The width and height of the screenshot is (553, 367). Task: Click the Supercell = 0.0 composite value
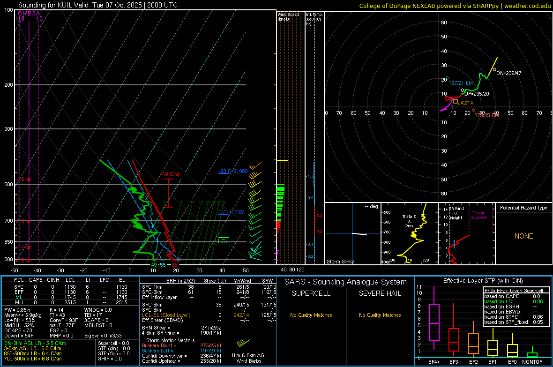(113, 343)
